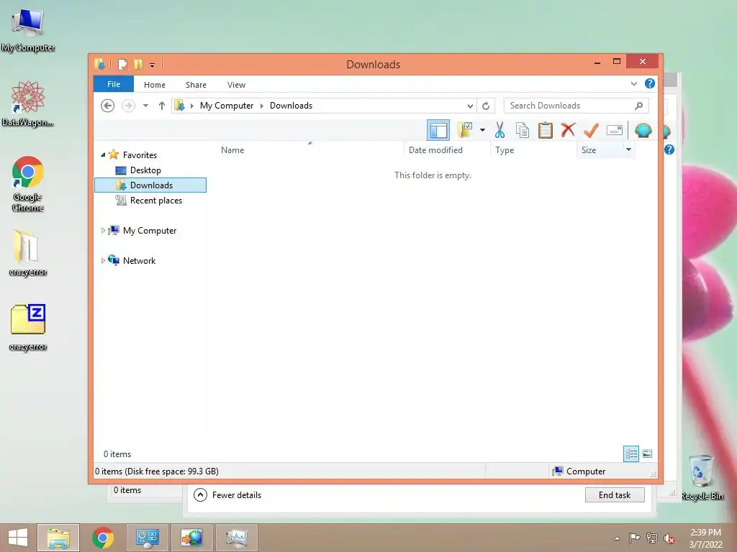
Task: Go up one folder level arrow
Action: click(162, 106)
